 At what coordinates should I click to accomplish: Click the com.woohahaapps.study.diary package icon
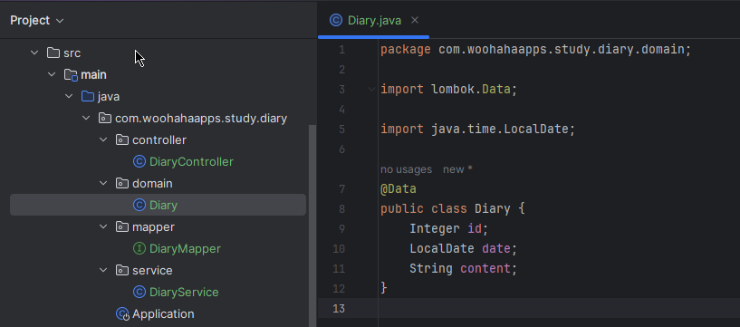(x=105, y=118)
